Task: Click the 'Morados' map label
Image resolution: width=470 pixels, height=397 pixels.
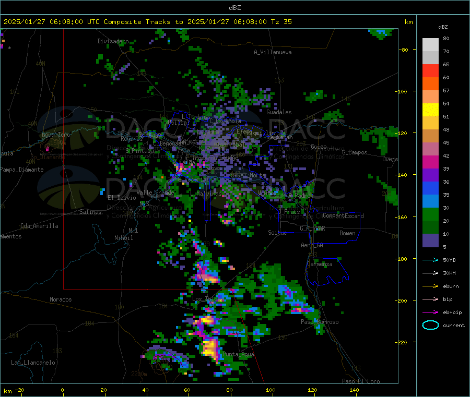Action: point(61,299)
